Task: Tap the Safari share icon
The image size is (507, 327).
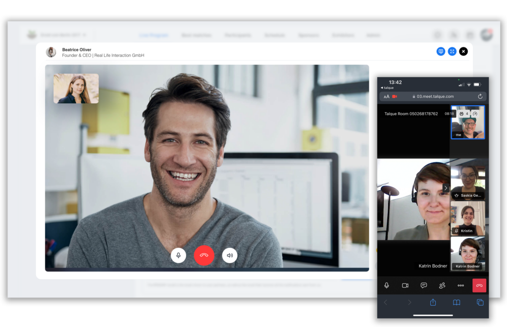Action: (x=433, y=302)
